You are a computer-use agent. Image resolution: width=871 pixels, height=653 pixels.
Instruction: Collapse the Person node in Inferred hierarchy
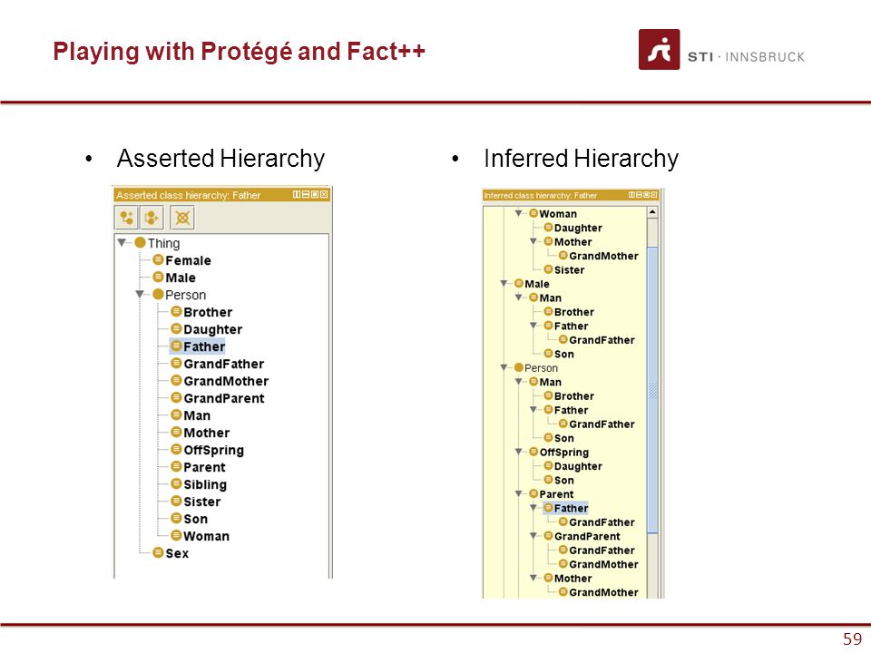(x=504, y=367)
